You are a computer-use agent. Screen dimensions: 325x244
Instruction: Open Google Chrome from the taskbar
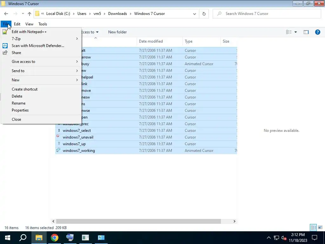[x=55, y=238]
